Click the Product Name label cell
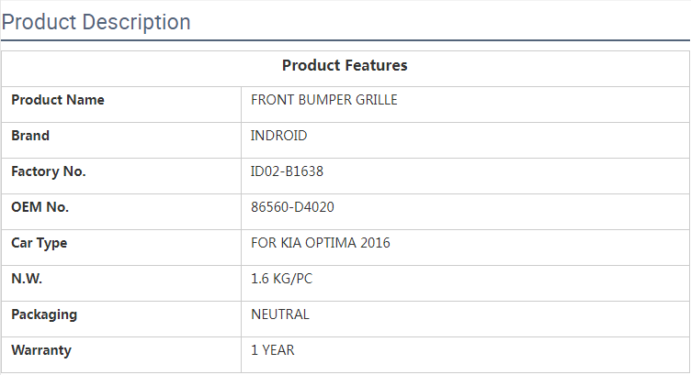This screenshot has height=375, width=691. click(58, 100)
